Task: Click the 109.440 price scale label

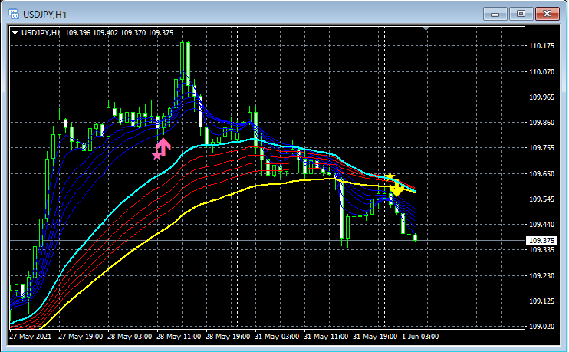Action: [541, 225]
